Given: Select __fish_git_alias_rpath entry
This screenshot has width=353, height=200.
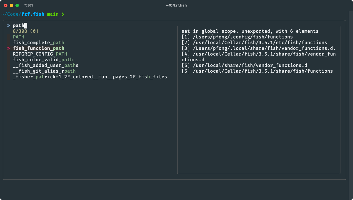Looking at the screenshot, I should (x=44, y=71).
